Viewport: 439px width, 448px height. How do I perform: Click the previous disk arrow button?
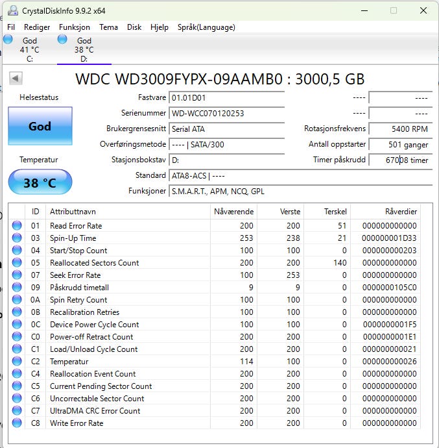[x=16, y=78]
